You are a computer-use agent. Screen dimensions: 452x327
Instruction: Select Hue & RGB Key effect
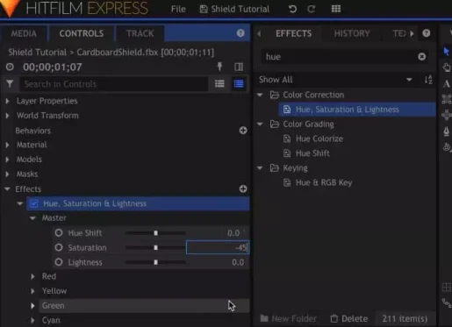pyautogui.click(x=324, y=182)
